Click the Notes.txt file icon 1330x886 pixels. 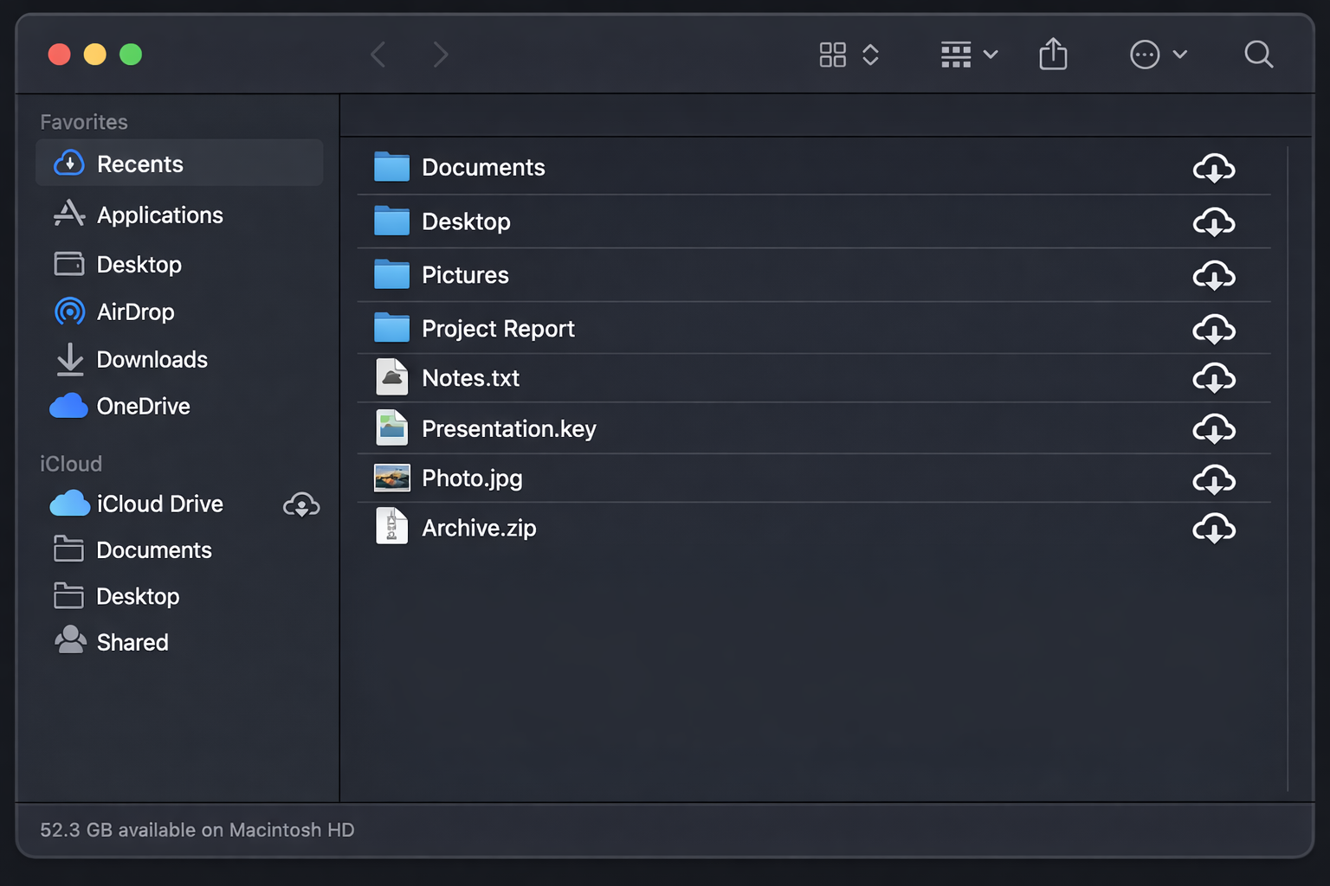click(391, 376)
